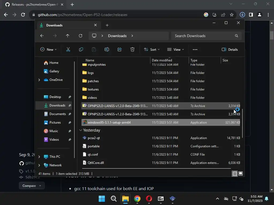Expand This PC in navigation pane

(39, 157)
